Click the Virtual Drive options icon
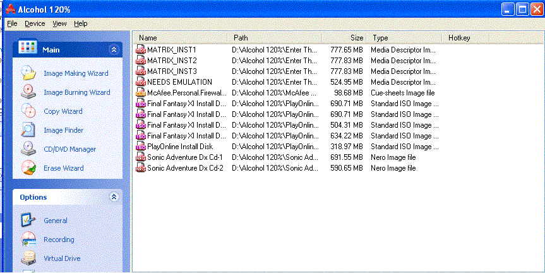This screenshot has height=273, width=545. pos(28,258)
